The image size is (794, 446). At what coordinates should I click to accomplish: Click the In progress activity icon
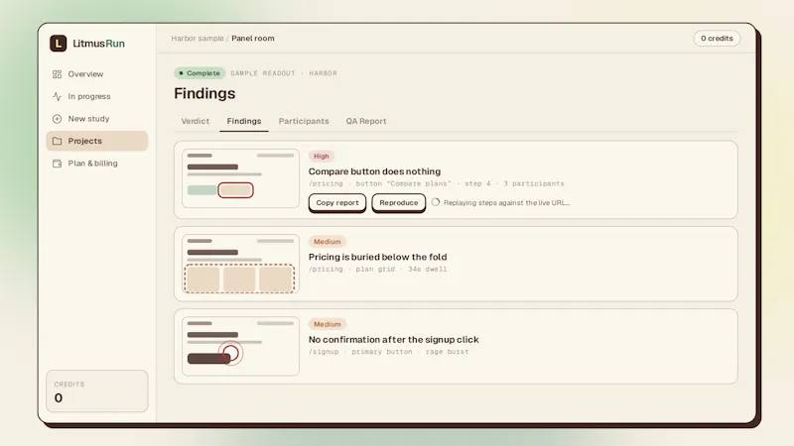point(57,96)
